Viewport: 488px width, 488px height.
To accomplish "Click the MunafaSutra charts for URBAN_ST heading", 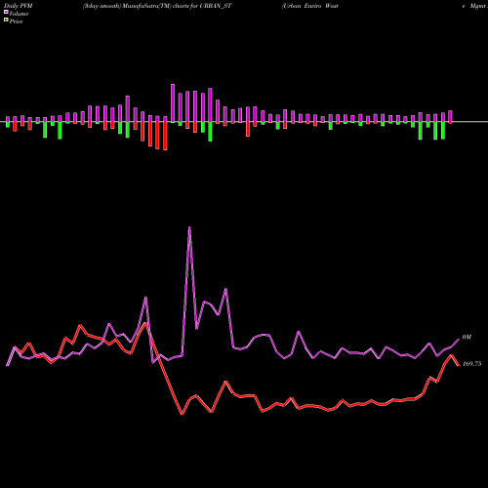I will (x=157, y=6).
